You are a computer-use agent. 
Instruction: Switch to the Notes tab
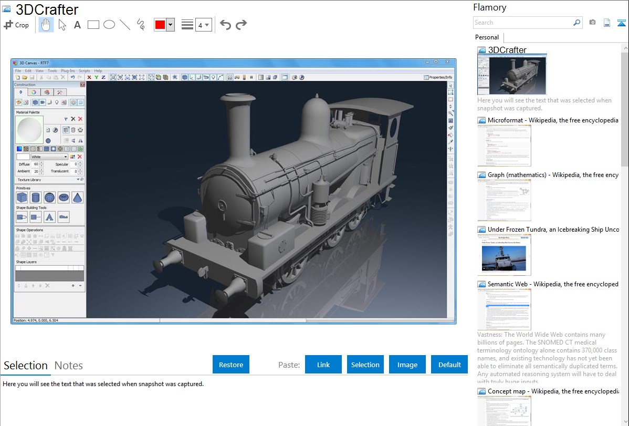(69, 366)
